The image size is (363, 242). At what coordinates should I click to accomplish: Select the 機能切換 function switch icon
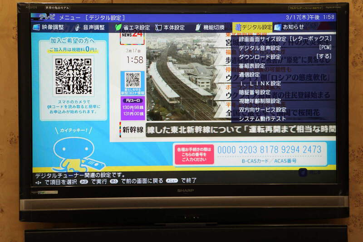(198, 28)
